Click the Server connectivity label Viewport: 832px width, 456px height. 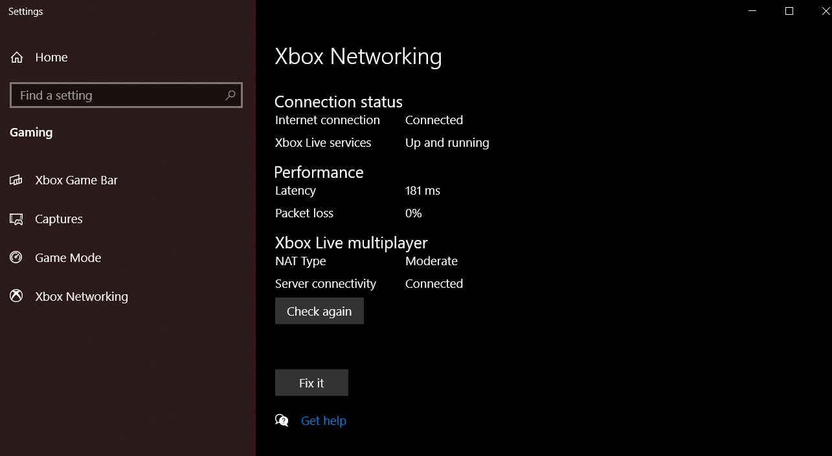(326, 284)
